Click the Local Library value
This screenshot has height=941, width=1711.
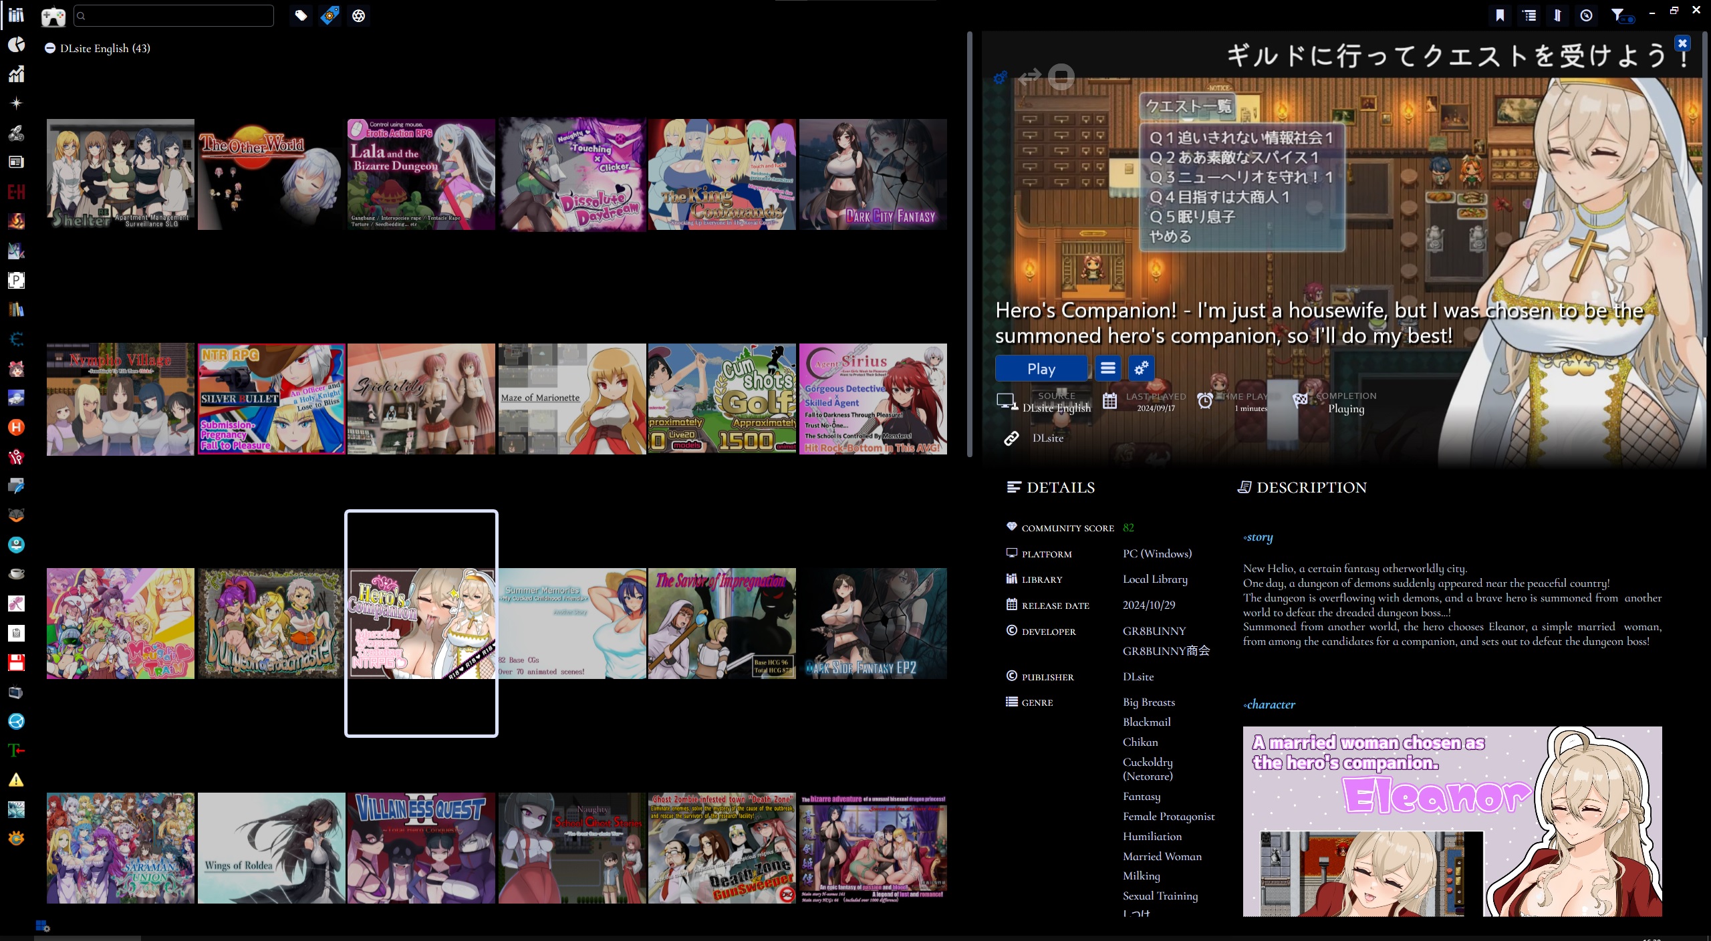click(1155, 579)
